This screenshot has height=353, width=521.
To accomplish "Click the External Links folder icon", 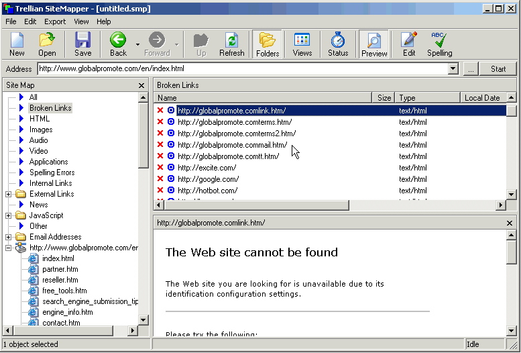I will 21,194.
